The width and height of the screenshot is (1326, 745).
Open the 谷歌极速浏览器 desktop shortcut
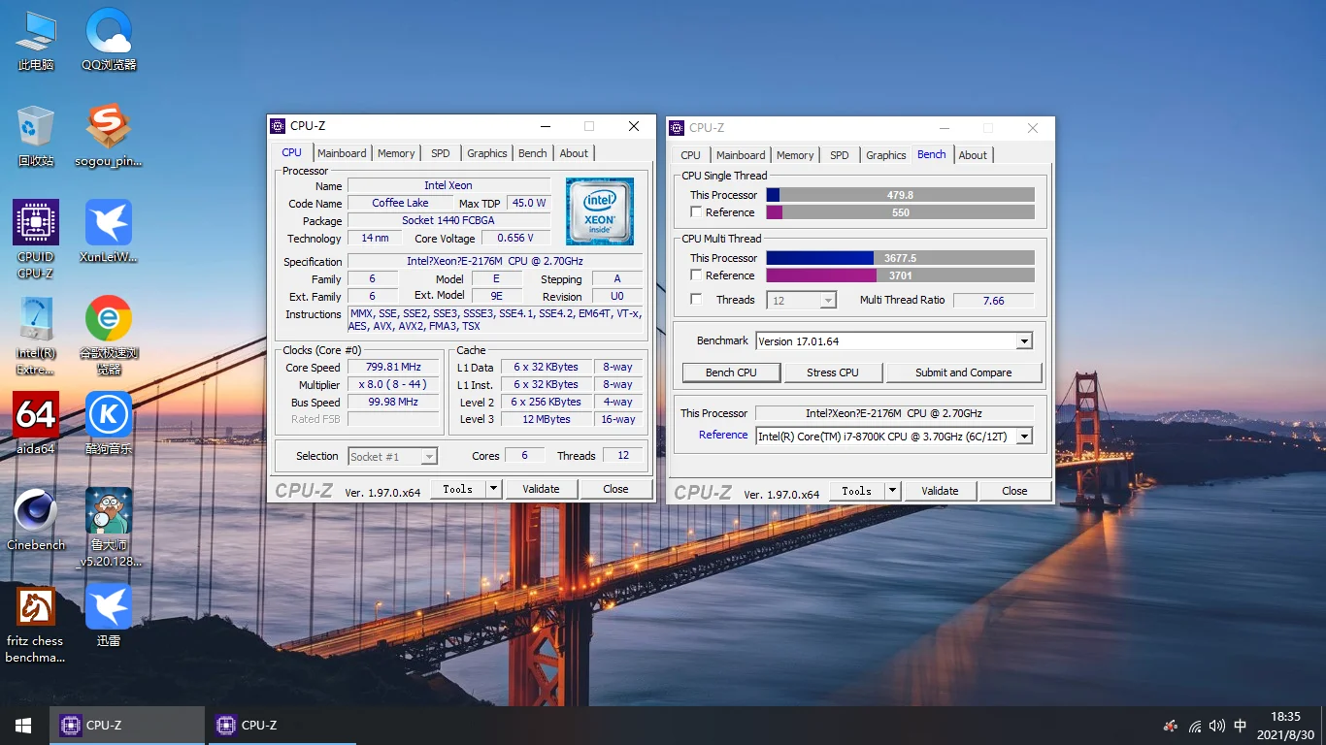[x=109, y=336]
